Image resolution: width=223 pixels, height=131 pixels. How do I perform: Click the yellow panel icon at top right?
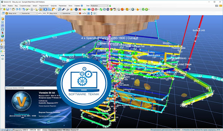221,6
